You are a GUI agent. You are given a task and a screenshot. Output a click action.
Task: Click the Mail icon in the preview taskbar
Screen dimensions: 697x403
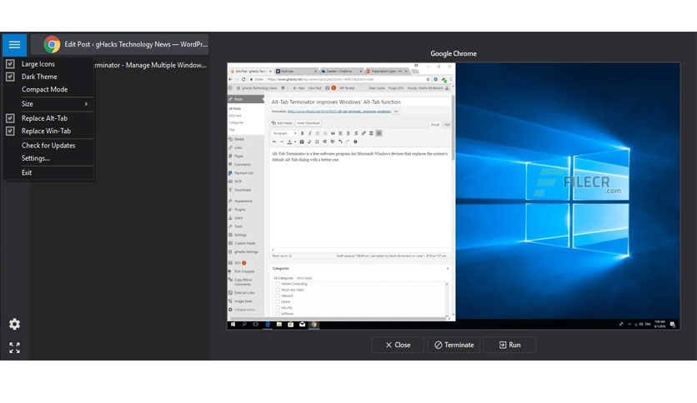(x=303, y=325)
